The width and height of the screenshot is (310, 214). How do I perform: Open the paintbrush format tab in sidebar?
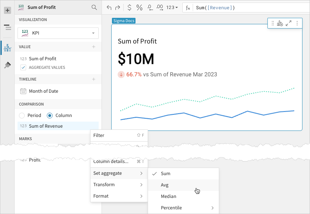[x=7, y=65]
